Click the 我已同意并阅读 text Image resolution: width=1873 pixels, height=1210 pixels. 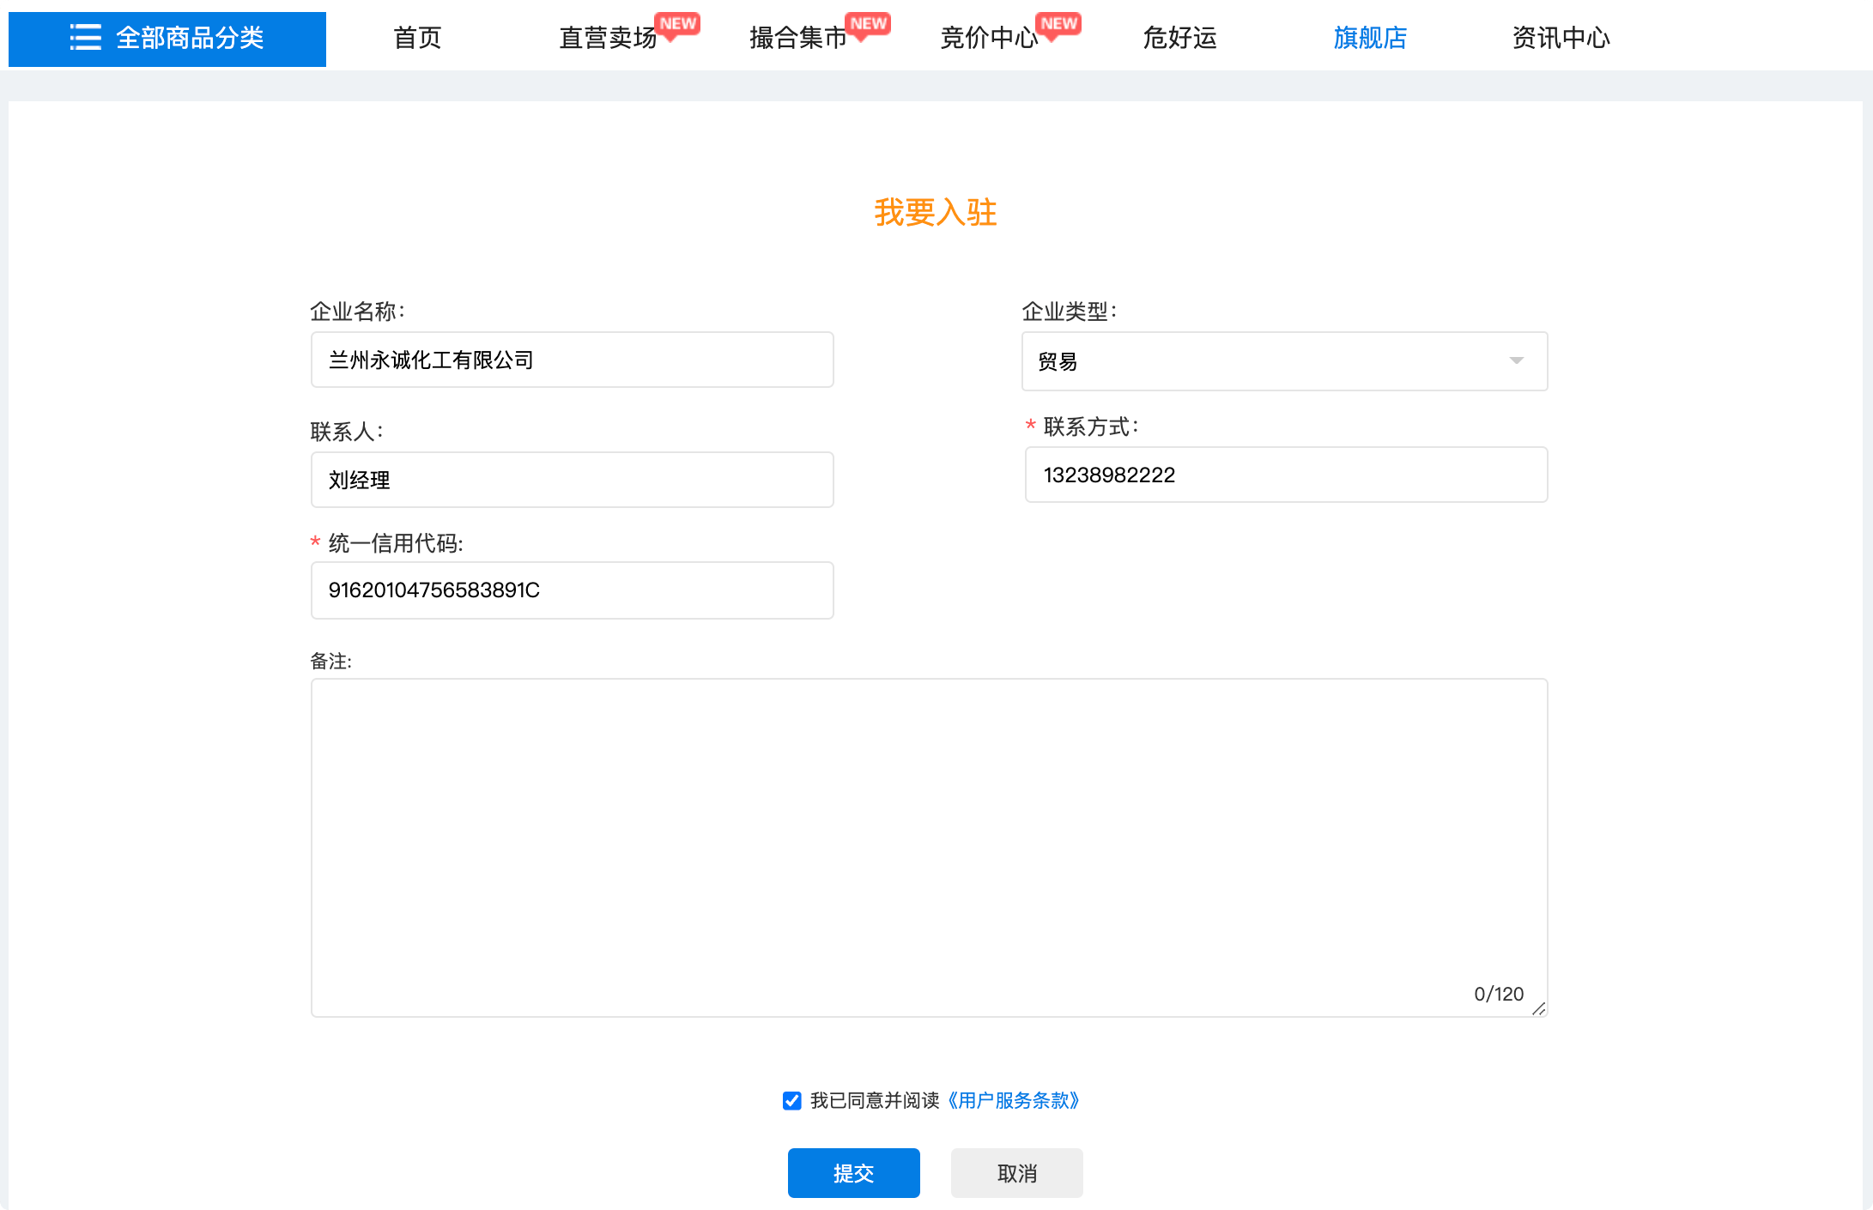point(875,1100)
